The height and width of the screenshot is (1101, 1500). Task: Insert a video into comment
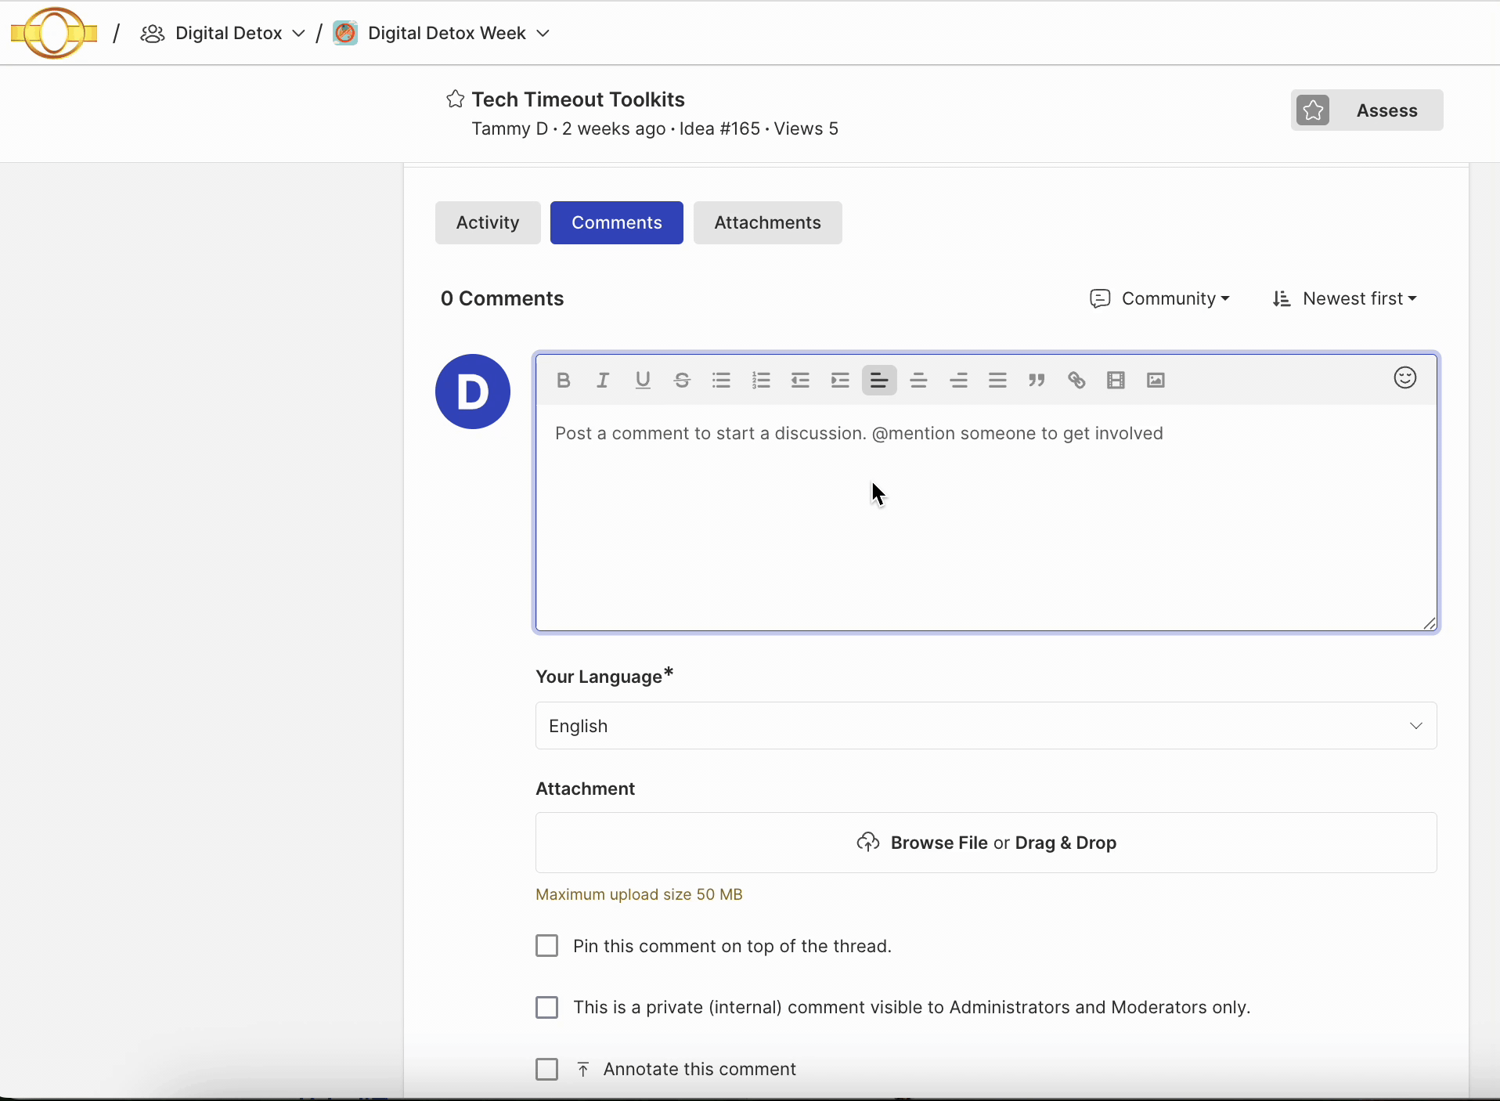coord(1116,381)
